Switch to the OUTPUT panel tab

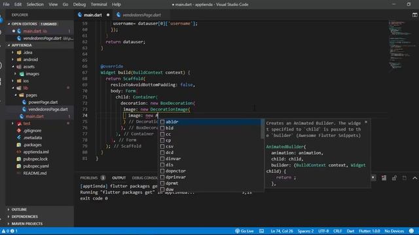[x=119, y=178]
